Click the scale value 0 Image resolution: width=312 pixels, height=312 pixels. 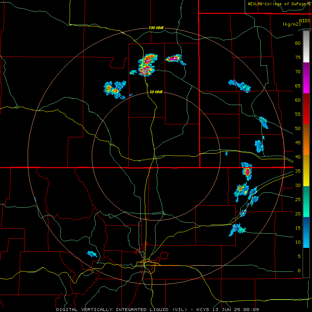tap(299, 271)
